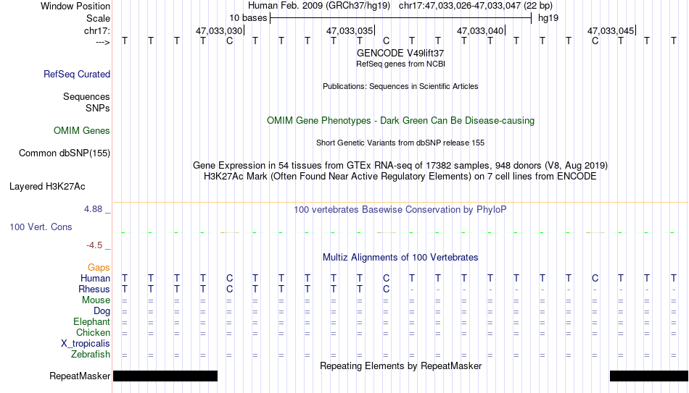689x393 pixels.
Task: Click Publications: Sequences in Scientific Articles title
Action: point(400,86)
